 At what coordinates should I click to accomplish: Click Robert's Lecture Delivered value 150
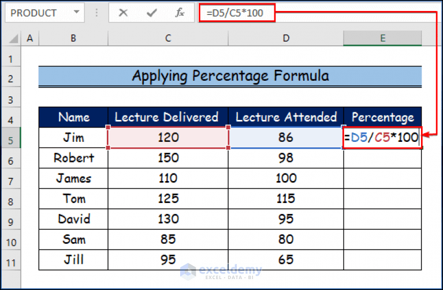pyautogui.click(x=168, y=158)
